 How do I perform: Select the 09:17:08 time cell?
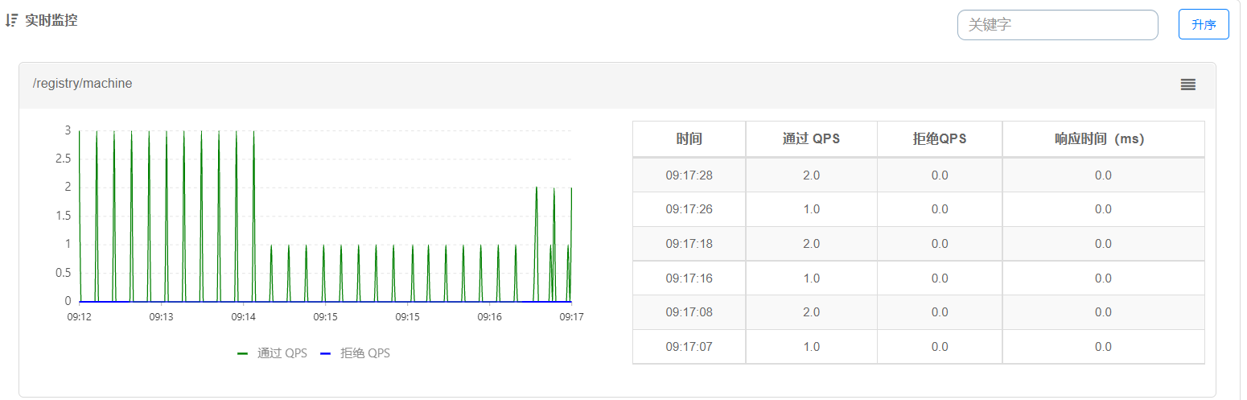[x=689, y=312]
